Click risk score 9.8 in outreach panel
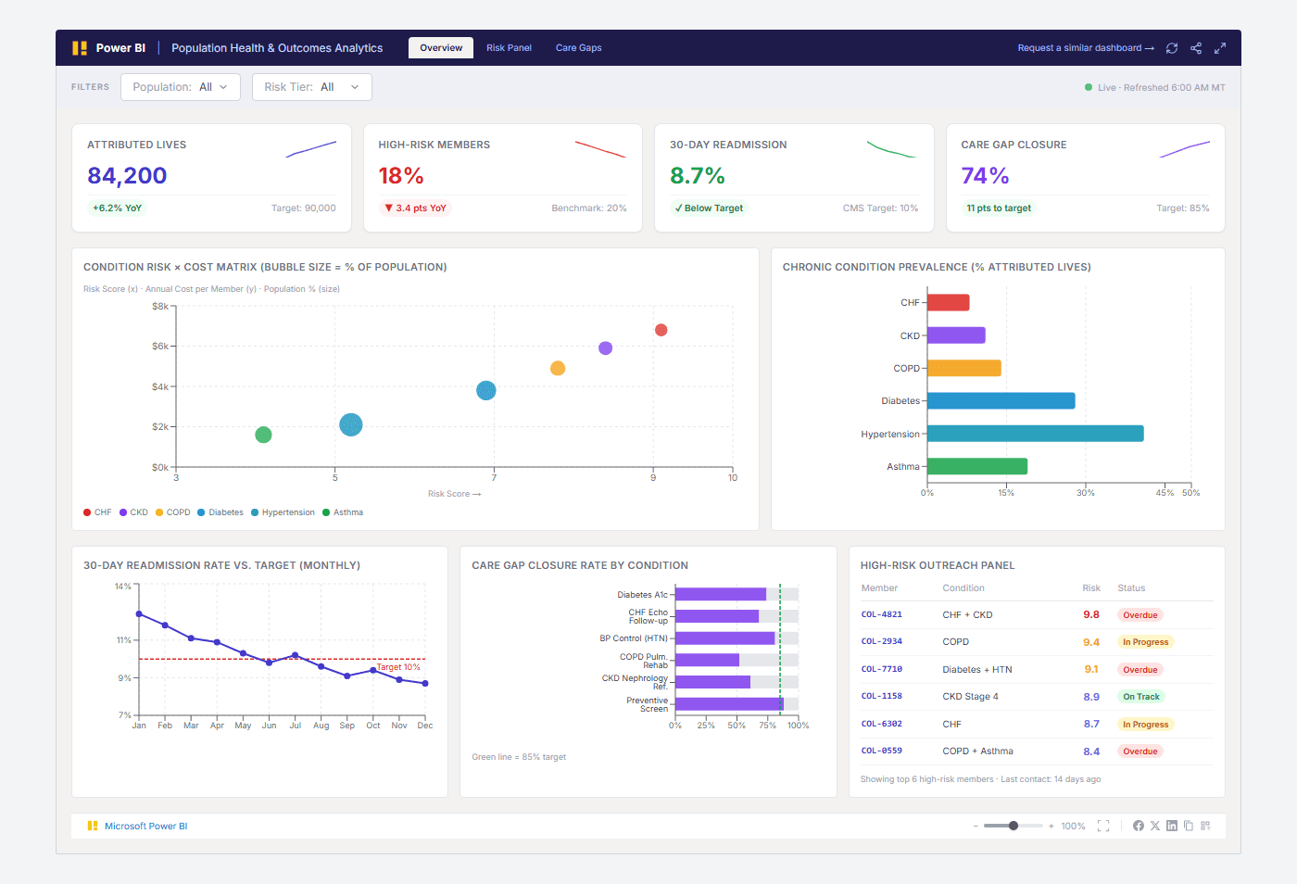Screen dimensions: 1297x884 1091,615
